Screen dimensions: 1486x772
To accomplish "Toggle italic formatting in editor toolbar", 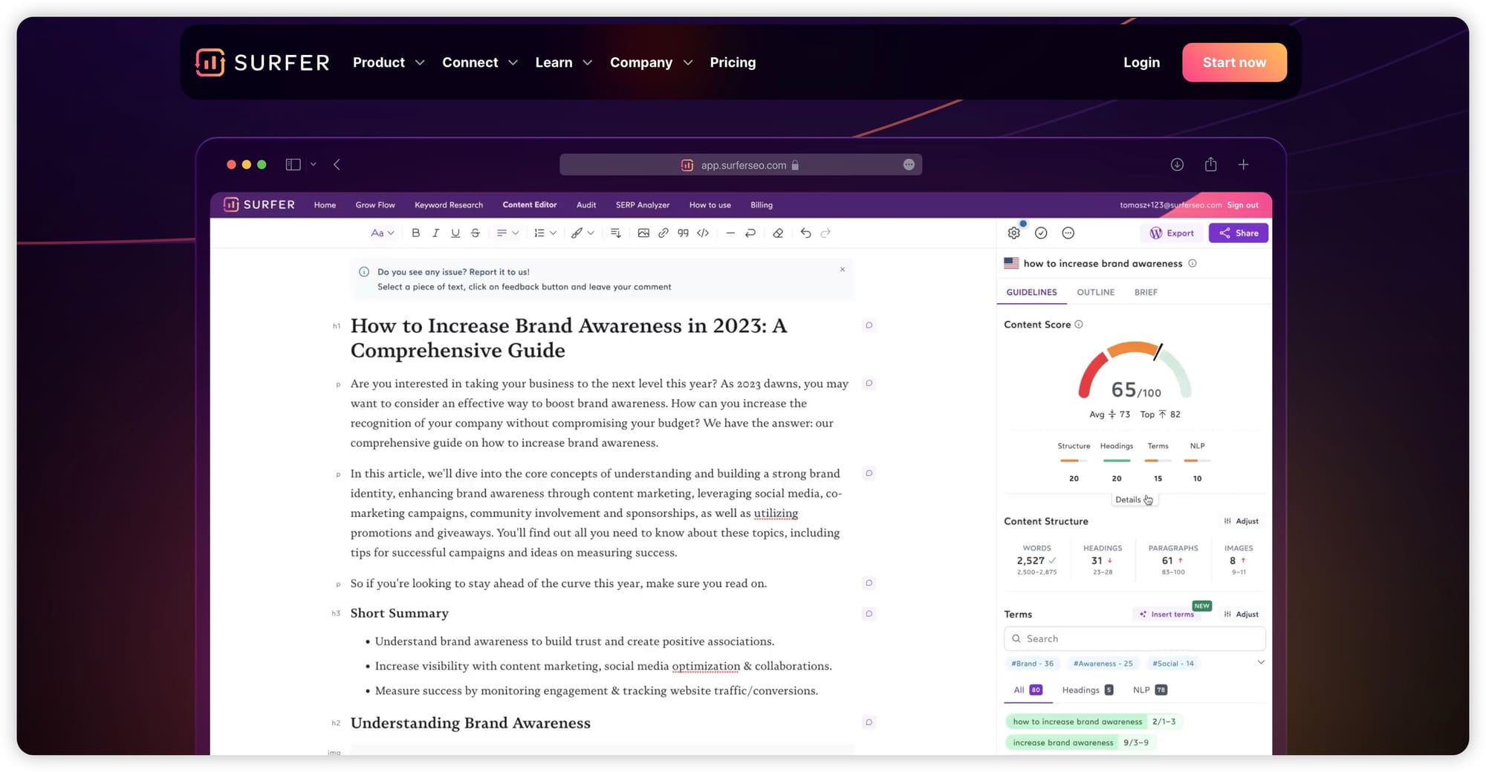I will (x=435, y=233).
